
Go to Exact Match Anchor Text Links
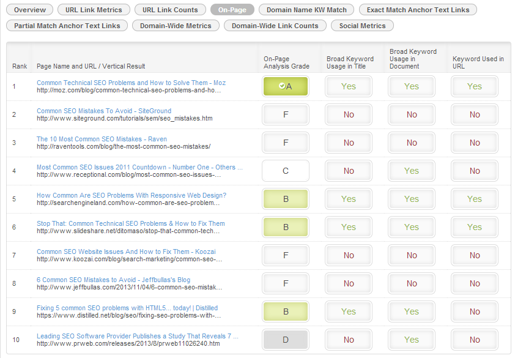pyautogui.click(x=418, y=10)
